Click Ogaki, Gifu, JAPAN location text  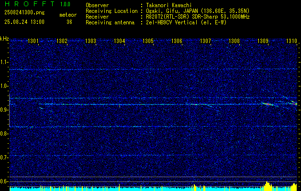click(198, 11)
